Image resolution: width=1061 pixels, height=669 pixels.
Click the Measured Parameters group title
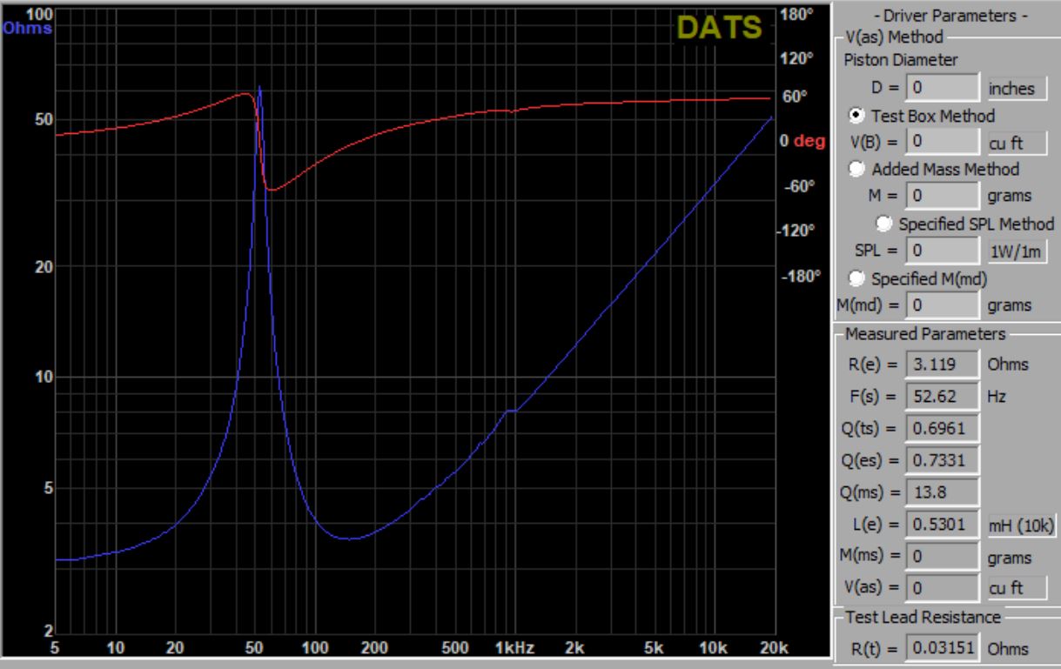pyautogui.click(x=925, y=334)
